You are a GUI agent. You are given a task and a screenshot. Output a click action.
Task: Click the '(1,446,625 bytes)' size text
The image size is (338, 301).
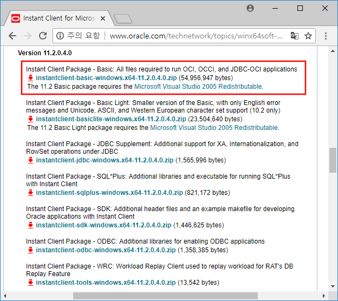coord(199,225)
